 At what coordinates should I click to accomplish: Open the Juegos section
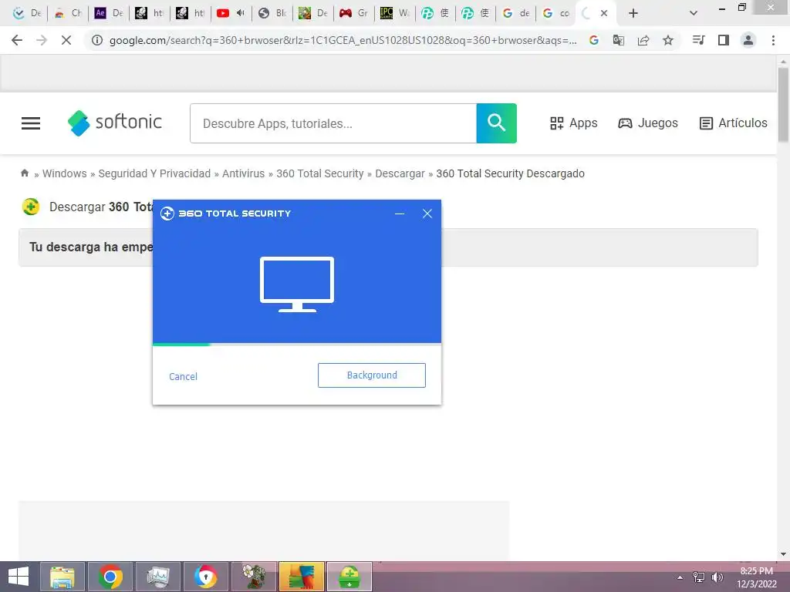coord(648,123)
